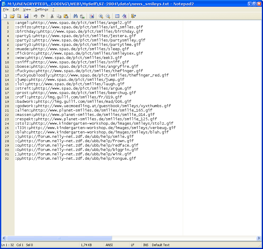Click the :godwork: xyxthumbs.gif line
Viewport: 263px width, 249px height.
93,106
